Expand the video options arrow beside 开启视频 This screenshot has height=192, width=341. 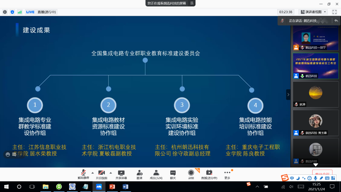click(111, 173)
